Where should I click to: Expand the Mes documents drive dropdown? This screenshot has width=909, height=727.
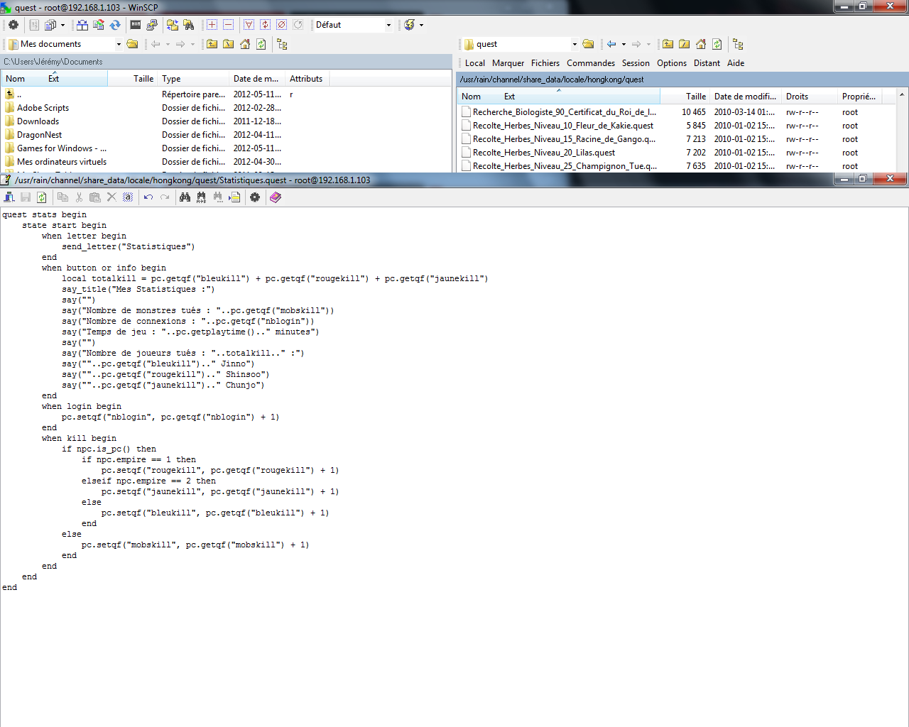[119, 44]
